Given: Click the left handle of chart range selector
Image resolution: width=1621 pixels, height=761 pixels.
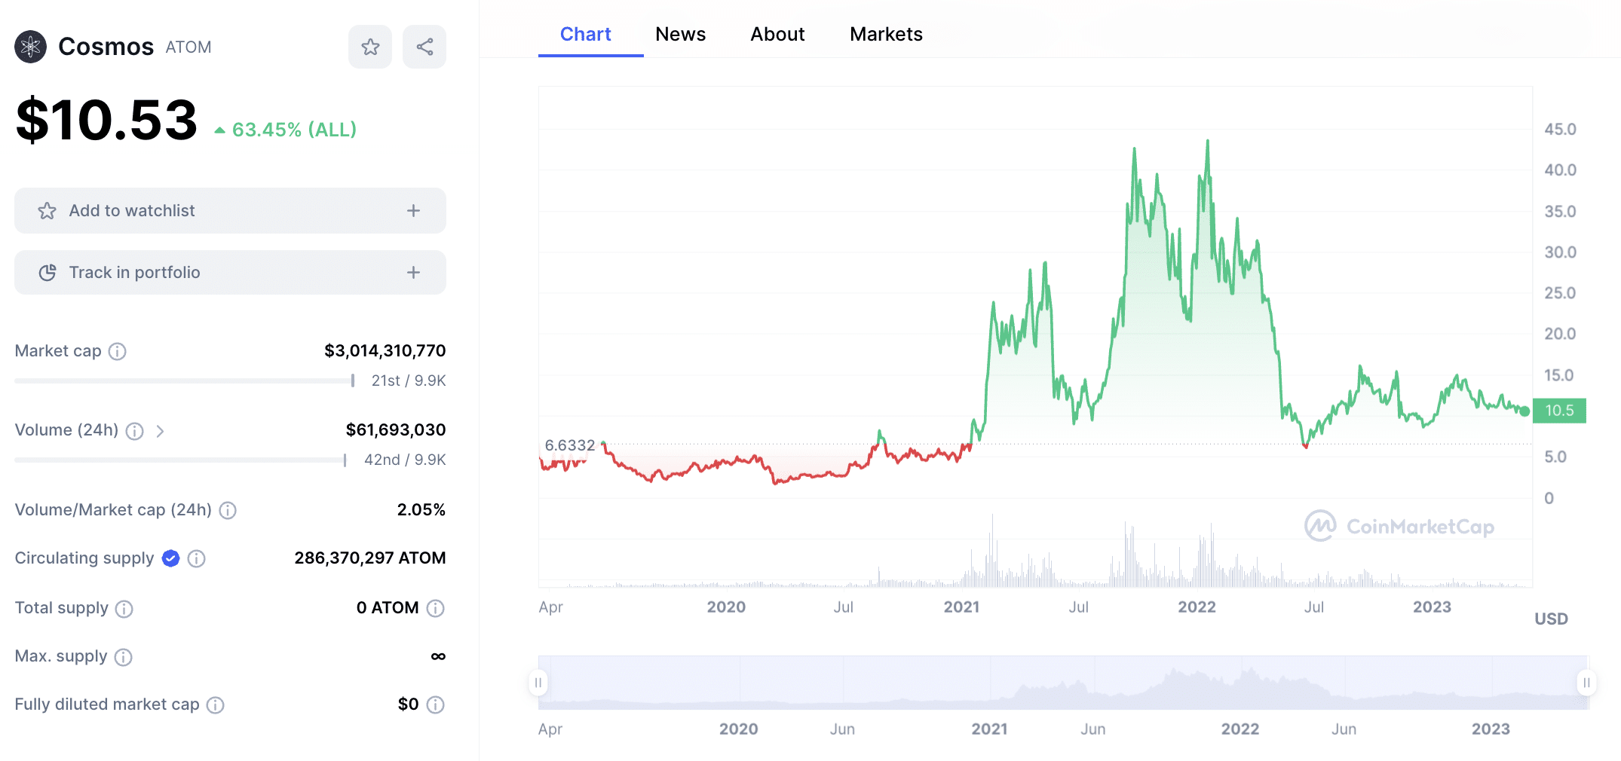Looking at the screenshot, I should pyautogui.click(x=538, y=683).
